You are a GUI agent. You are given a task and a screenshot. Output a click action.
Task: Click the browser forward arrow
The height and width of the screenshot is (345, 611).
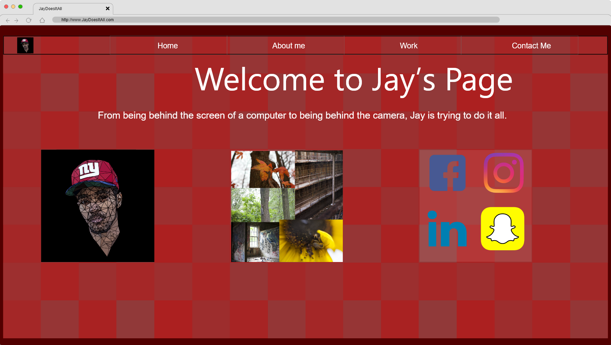pyautogui.click(x=16, y=20)
